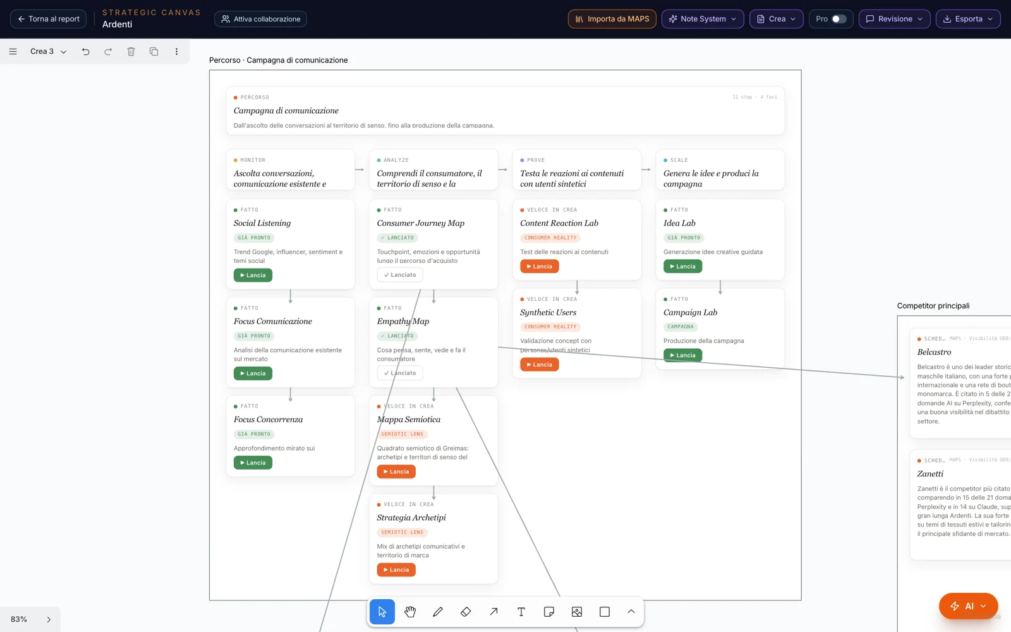Launch Focus Concorrenza with Lancia
1011x632 pixels.
coord(253,463)
